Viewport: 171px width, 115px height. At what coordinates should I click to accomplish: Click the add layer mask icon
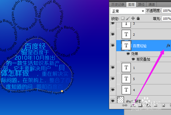click(140, 105)
